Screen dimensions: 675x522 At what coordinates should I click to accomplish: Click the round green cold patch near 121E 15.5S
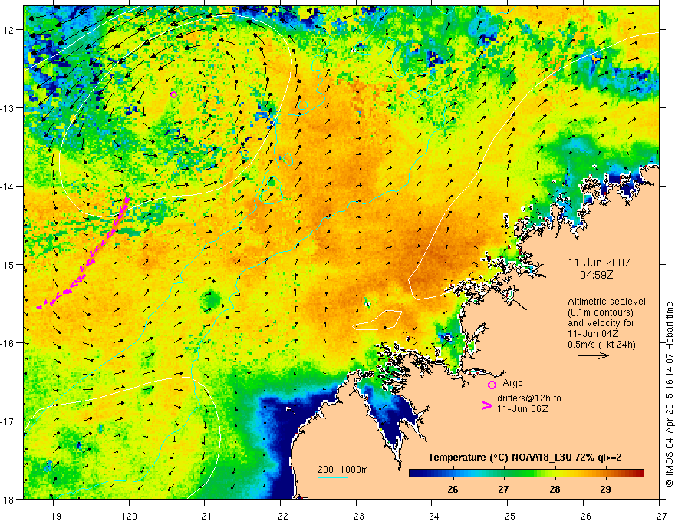tap(209, 300)
